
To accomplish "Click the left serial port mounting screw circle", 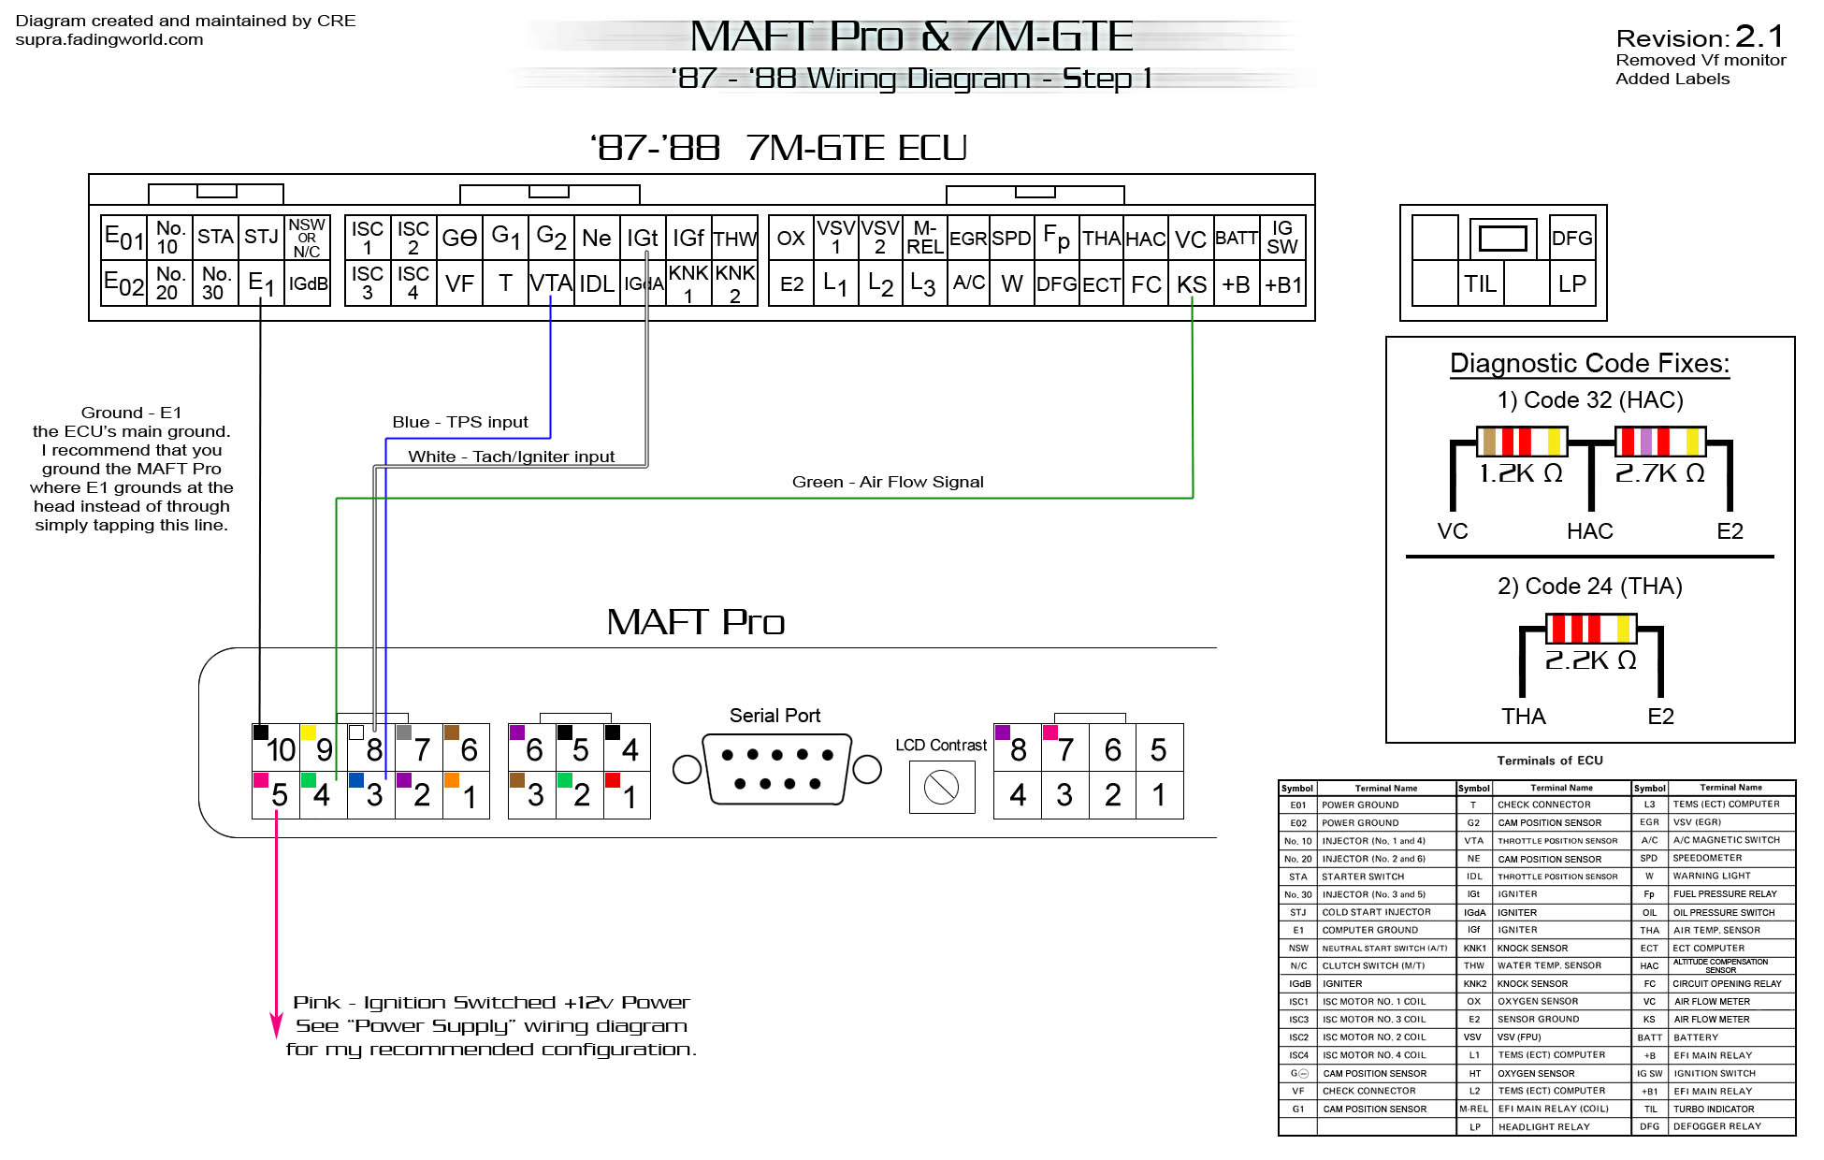I will pos(687,769).
